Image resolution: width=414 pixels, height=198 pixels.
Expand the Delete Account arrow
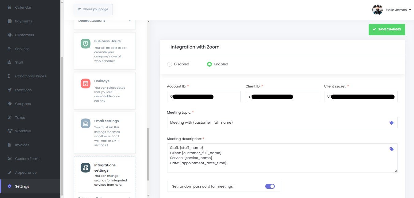(x=130, y=21)
